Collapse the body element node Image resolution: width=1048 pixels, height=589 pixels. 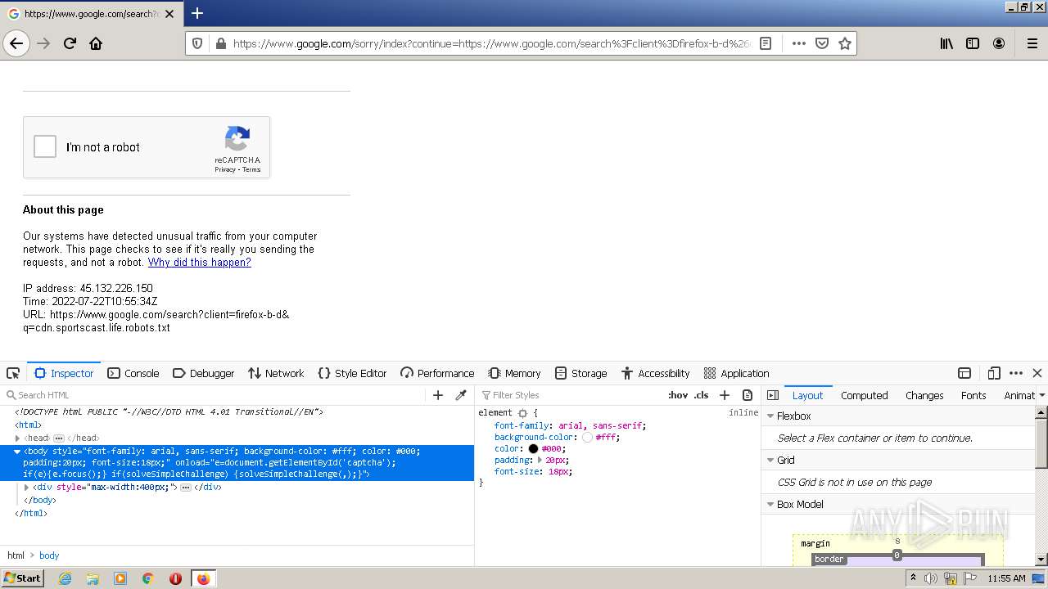pos(17,452)
